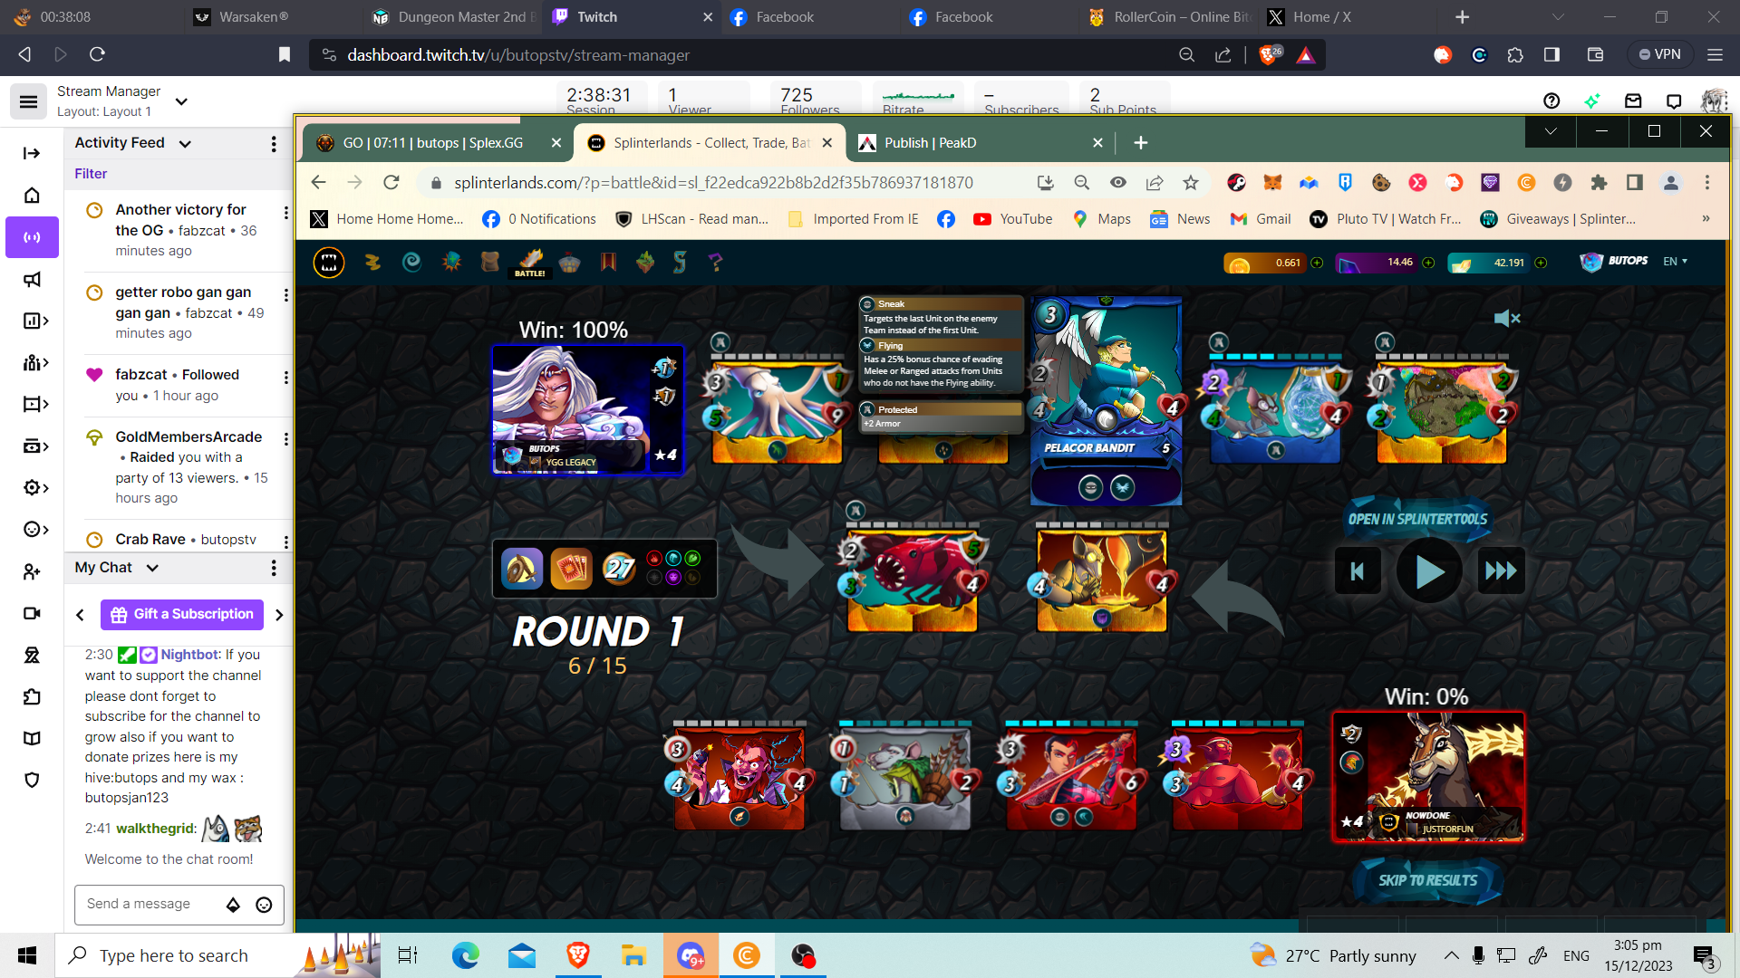
Task: Open the EN language dropdown
Action: [x=1675, y=262]
